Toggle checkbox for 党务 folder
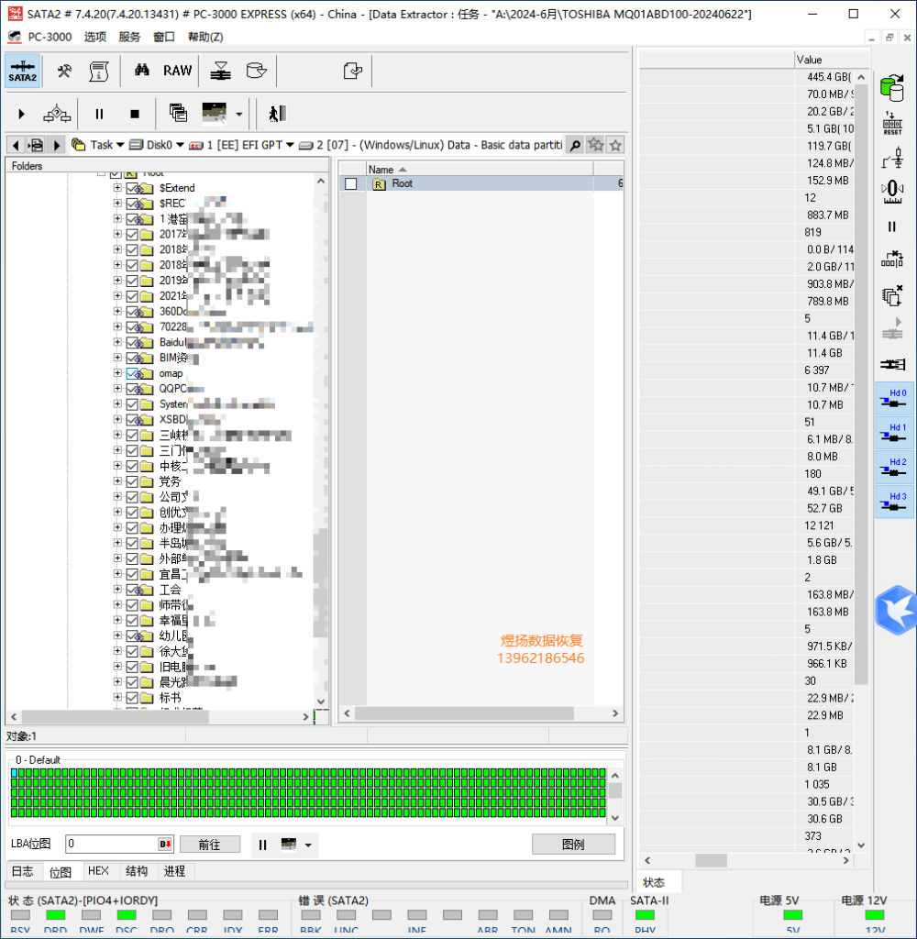The height and width of the screenshot is (939, 917). [x=132, y=481]
